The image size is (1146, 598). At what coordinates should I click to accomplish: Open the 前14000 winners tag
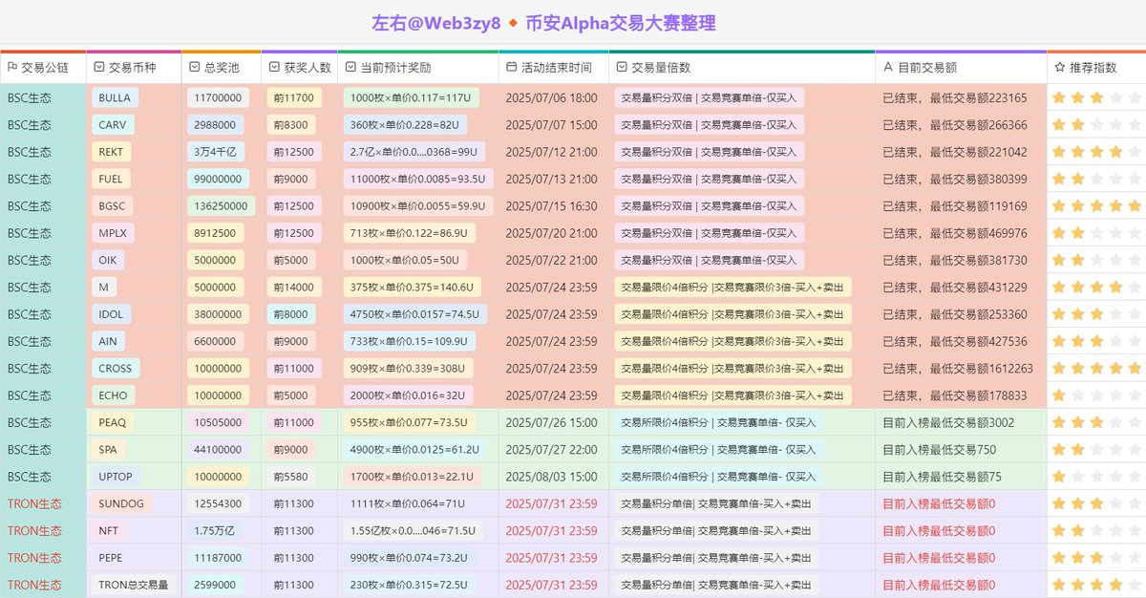coord(293,287)
